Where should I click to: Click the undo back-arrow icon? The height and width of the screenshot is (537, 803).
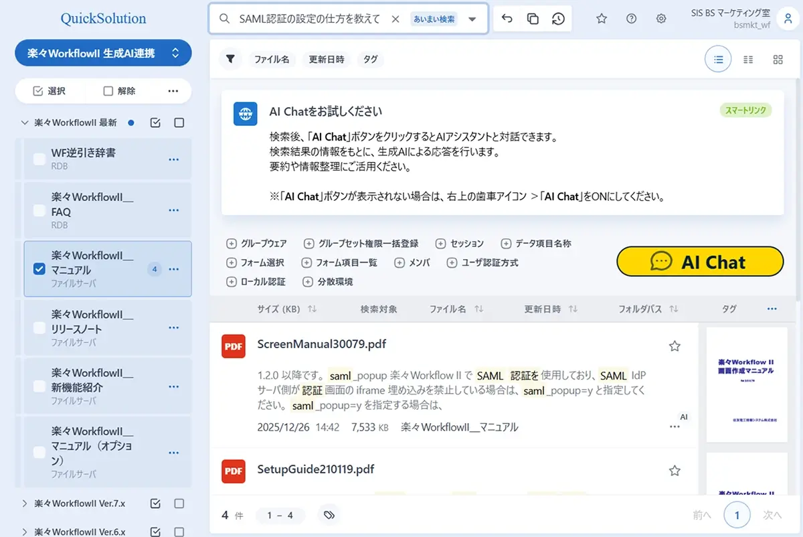507,19
